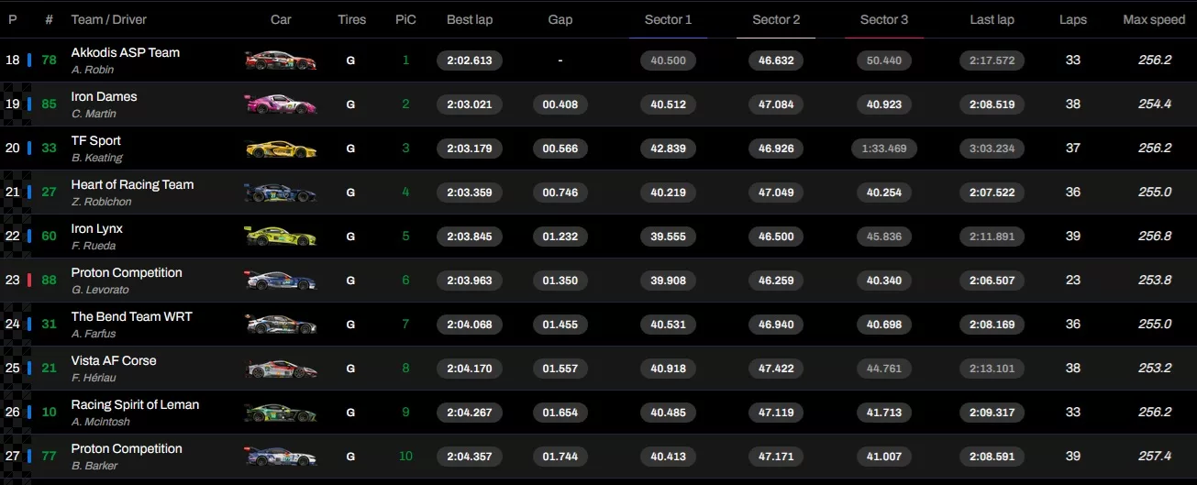The image size is (1197, 485).
Task: Click the Akkodis ASP Team car image
Action: point(281,61)
